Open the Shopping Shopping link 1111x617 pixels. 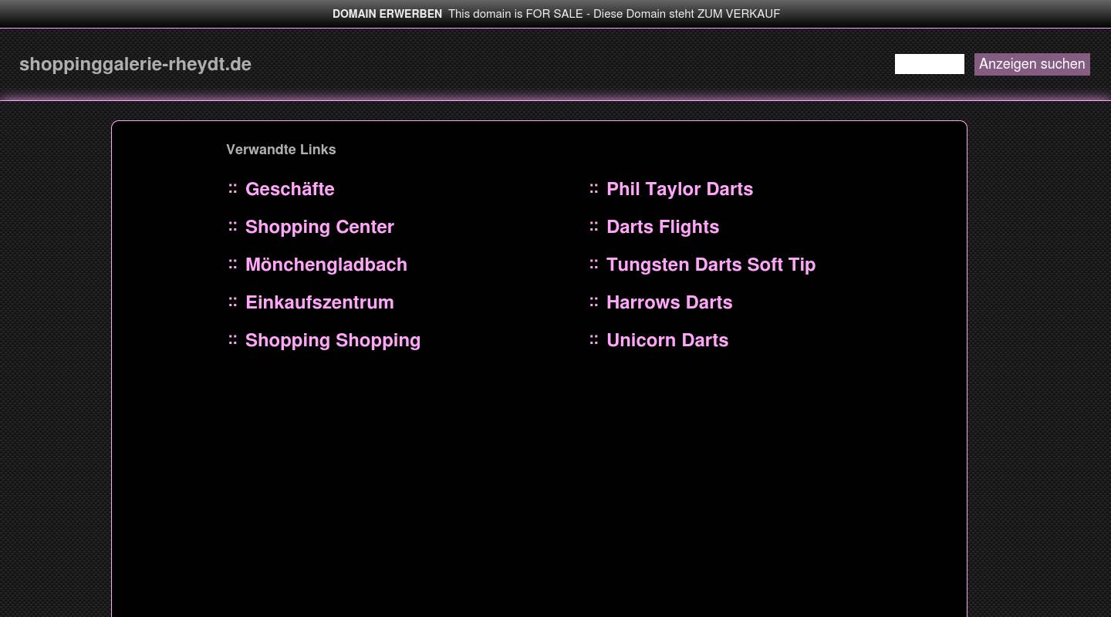pos(333,340)
